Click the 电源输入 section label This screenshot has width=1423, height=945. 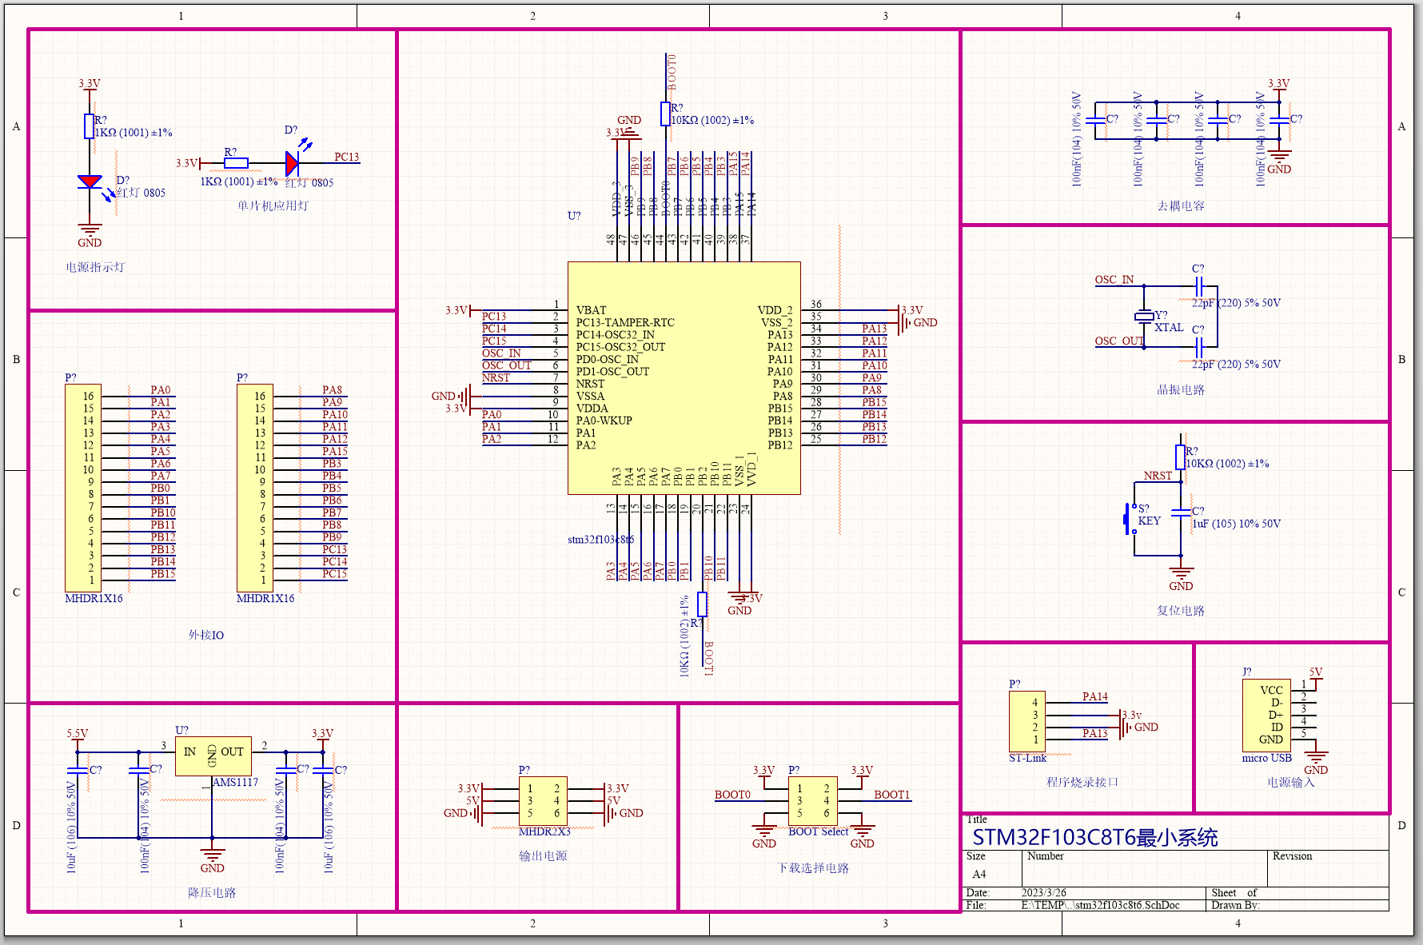tap(1290, 782)
